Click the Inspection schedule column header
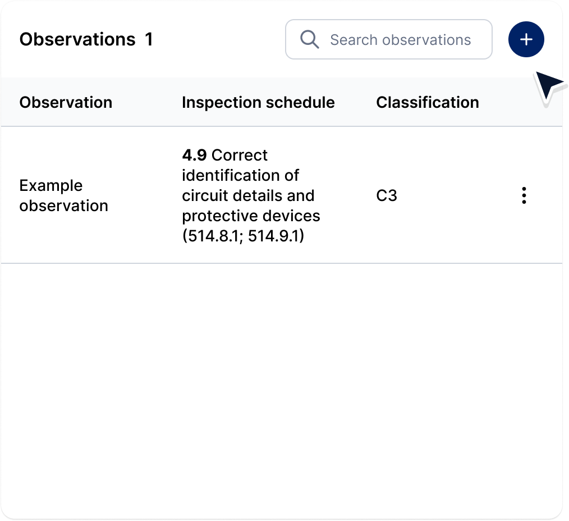This screenshot has height=521, width=569. click(x=258, y=102)
